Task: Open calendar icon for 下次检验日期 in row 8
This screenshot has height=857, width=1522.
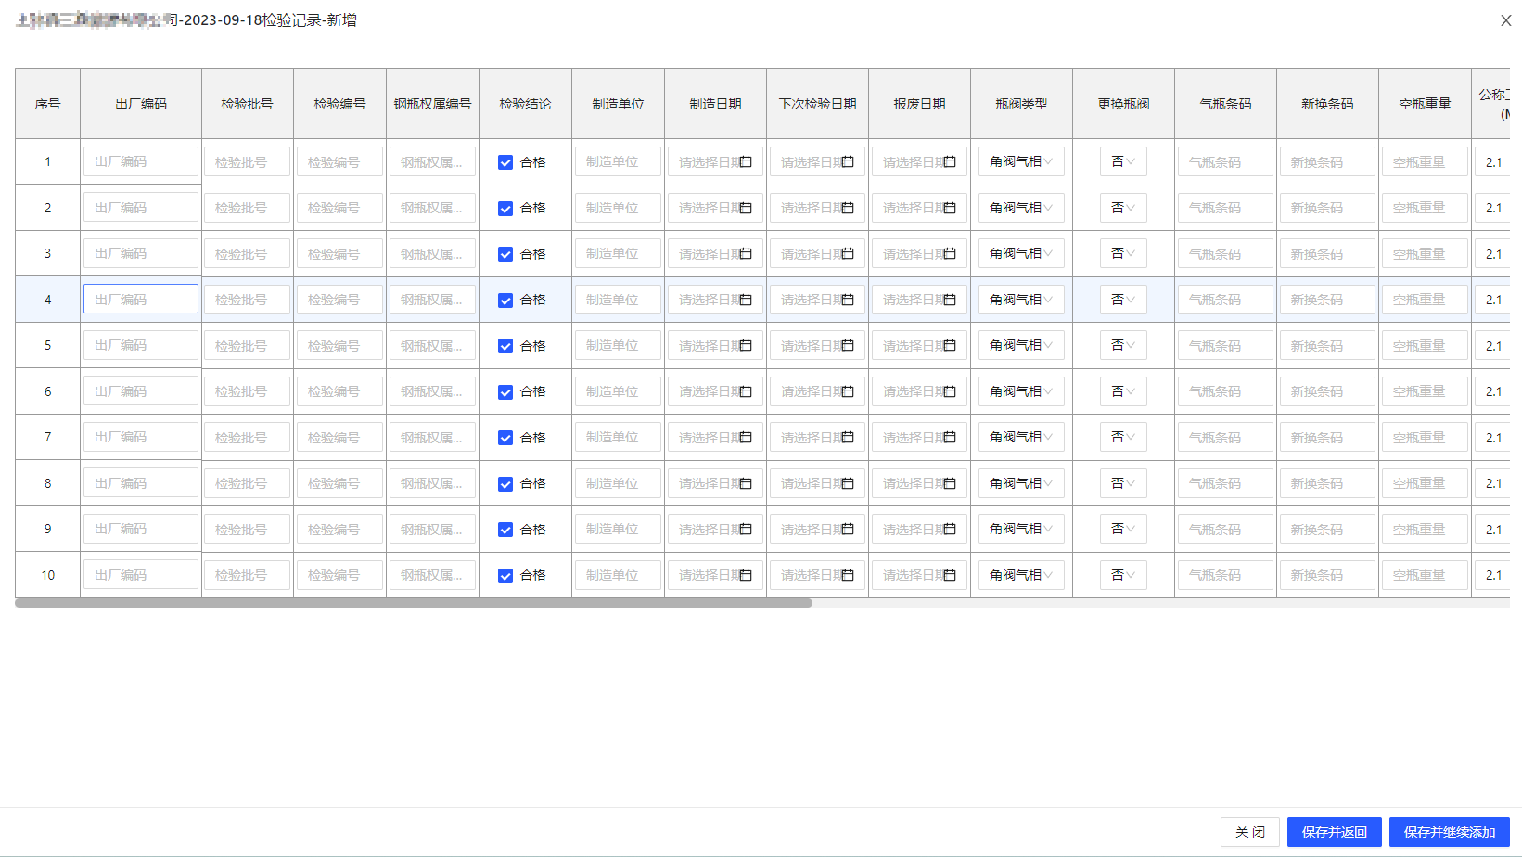Action: (x=848, y=483)
